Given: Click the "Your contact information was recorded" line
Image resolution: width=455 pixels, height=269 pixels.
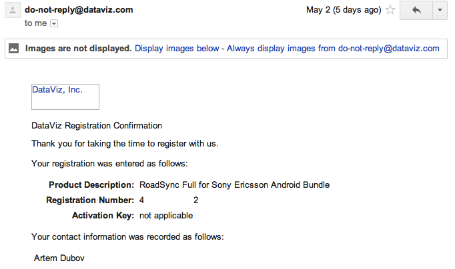Looking at the screenshot, I should (x=127, y=236).
